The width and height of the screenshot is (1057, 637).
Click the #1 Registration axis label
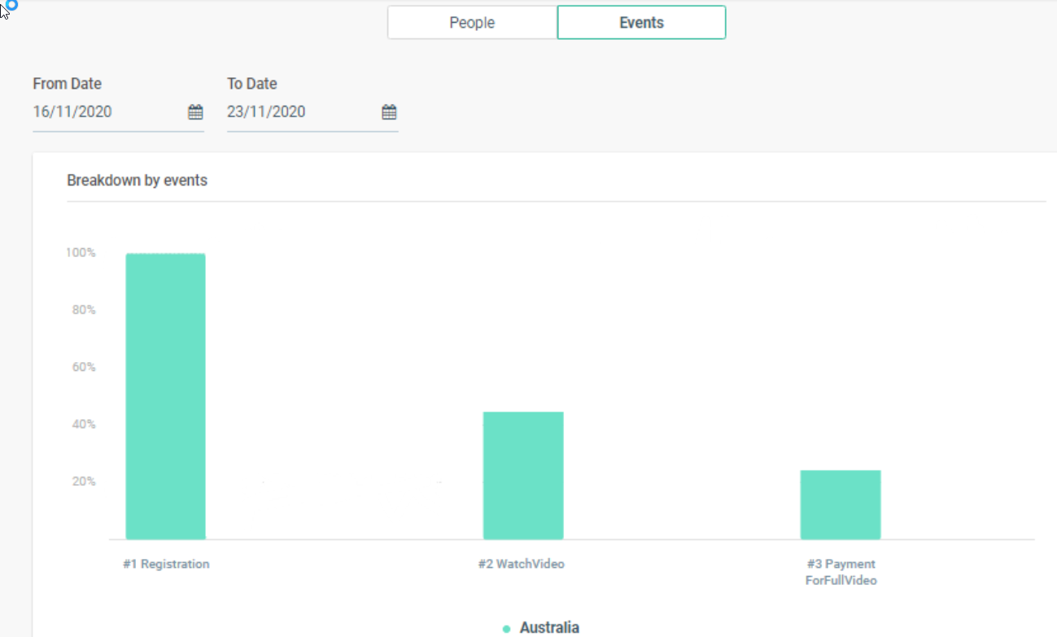(166, 564)
